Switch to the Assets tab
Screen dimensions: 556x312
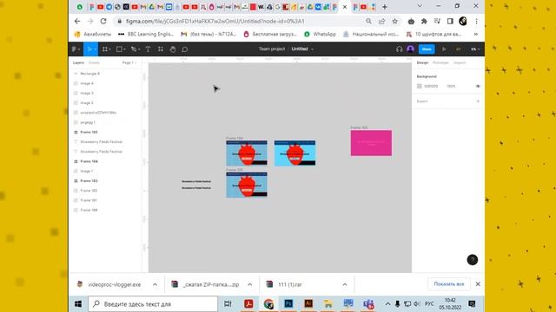click(x=94, y=62)
